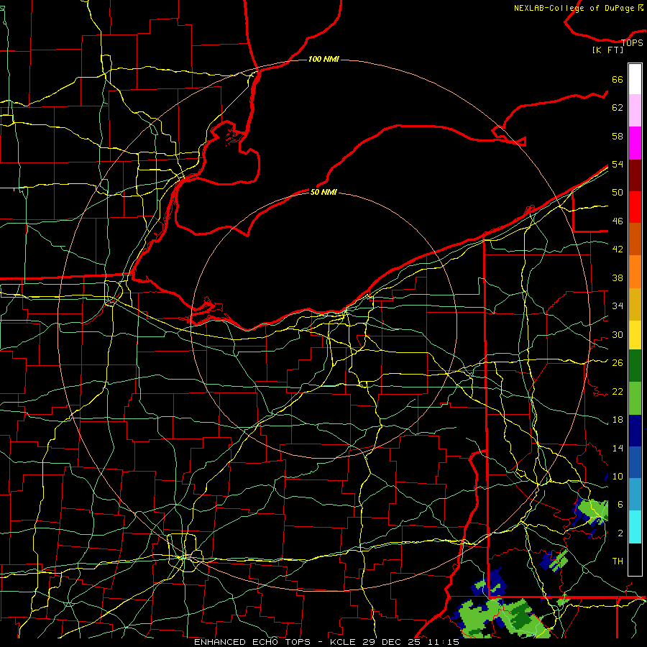Click the 50 NMI range ring label
Screen dimensions: 647x647
323,192
